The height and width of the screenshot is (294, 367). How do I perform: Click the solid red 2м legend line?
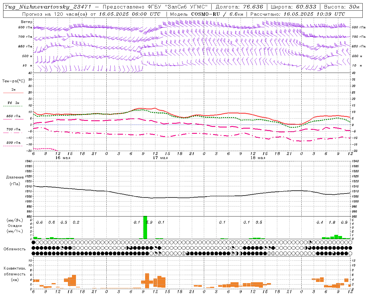click(x=13, y=93)
